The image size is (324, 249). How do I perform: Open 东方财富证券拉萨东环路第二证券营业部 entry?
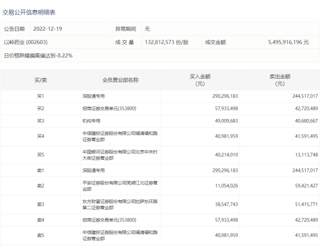(x=116, y=205)
